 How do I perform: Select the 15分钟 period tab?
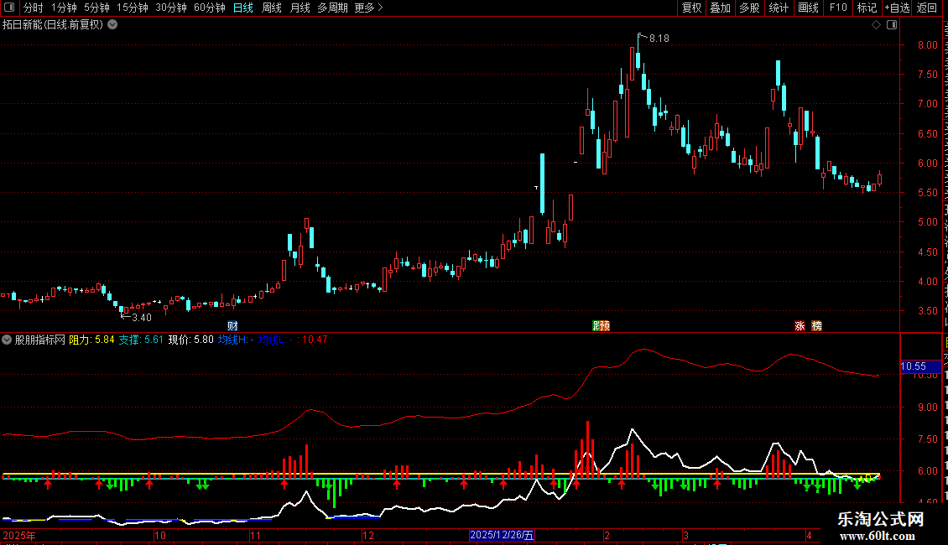point(132,8)
